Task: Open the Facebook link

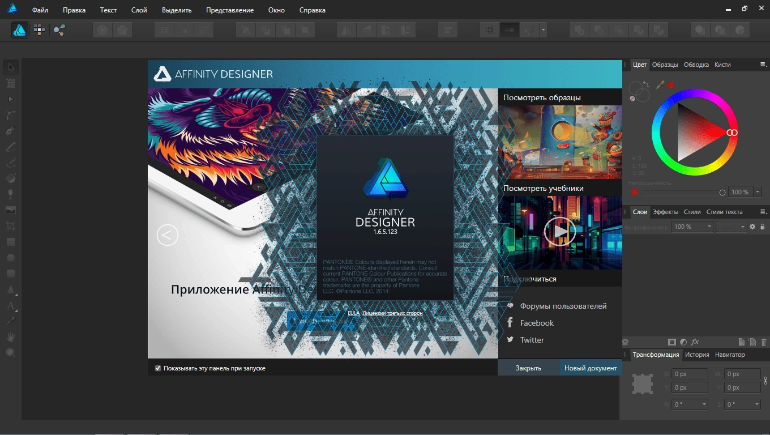Action: (x=537, y=323)
